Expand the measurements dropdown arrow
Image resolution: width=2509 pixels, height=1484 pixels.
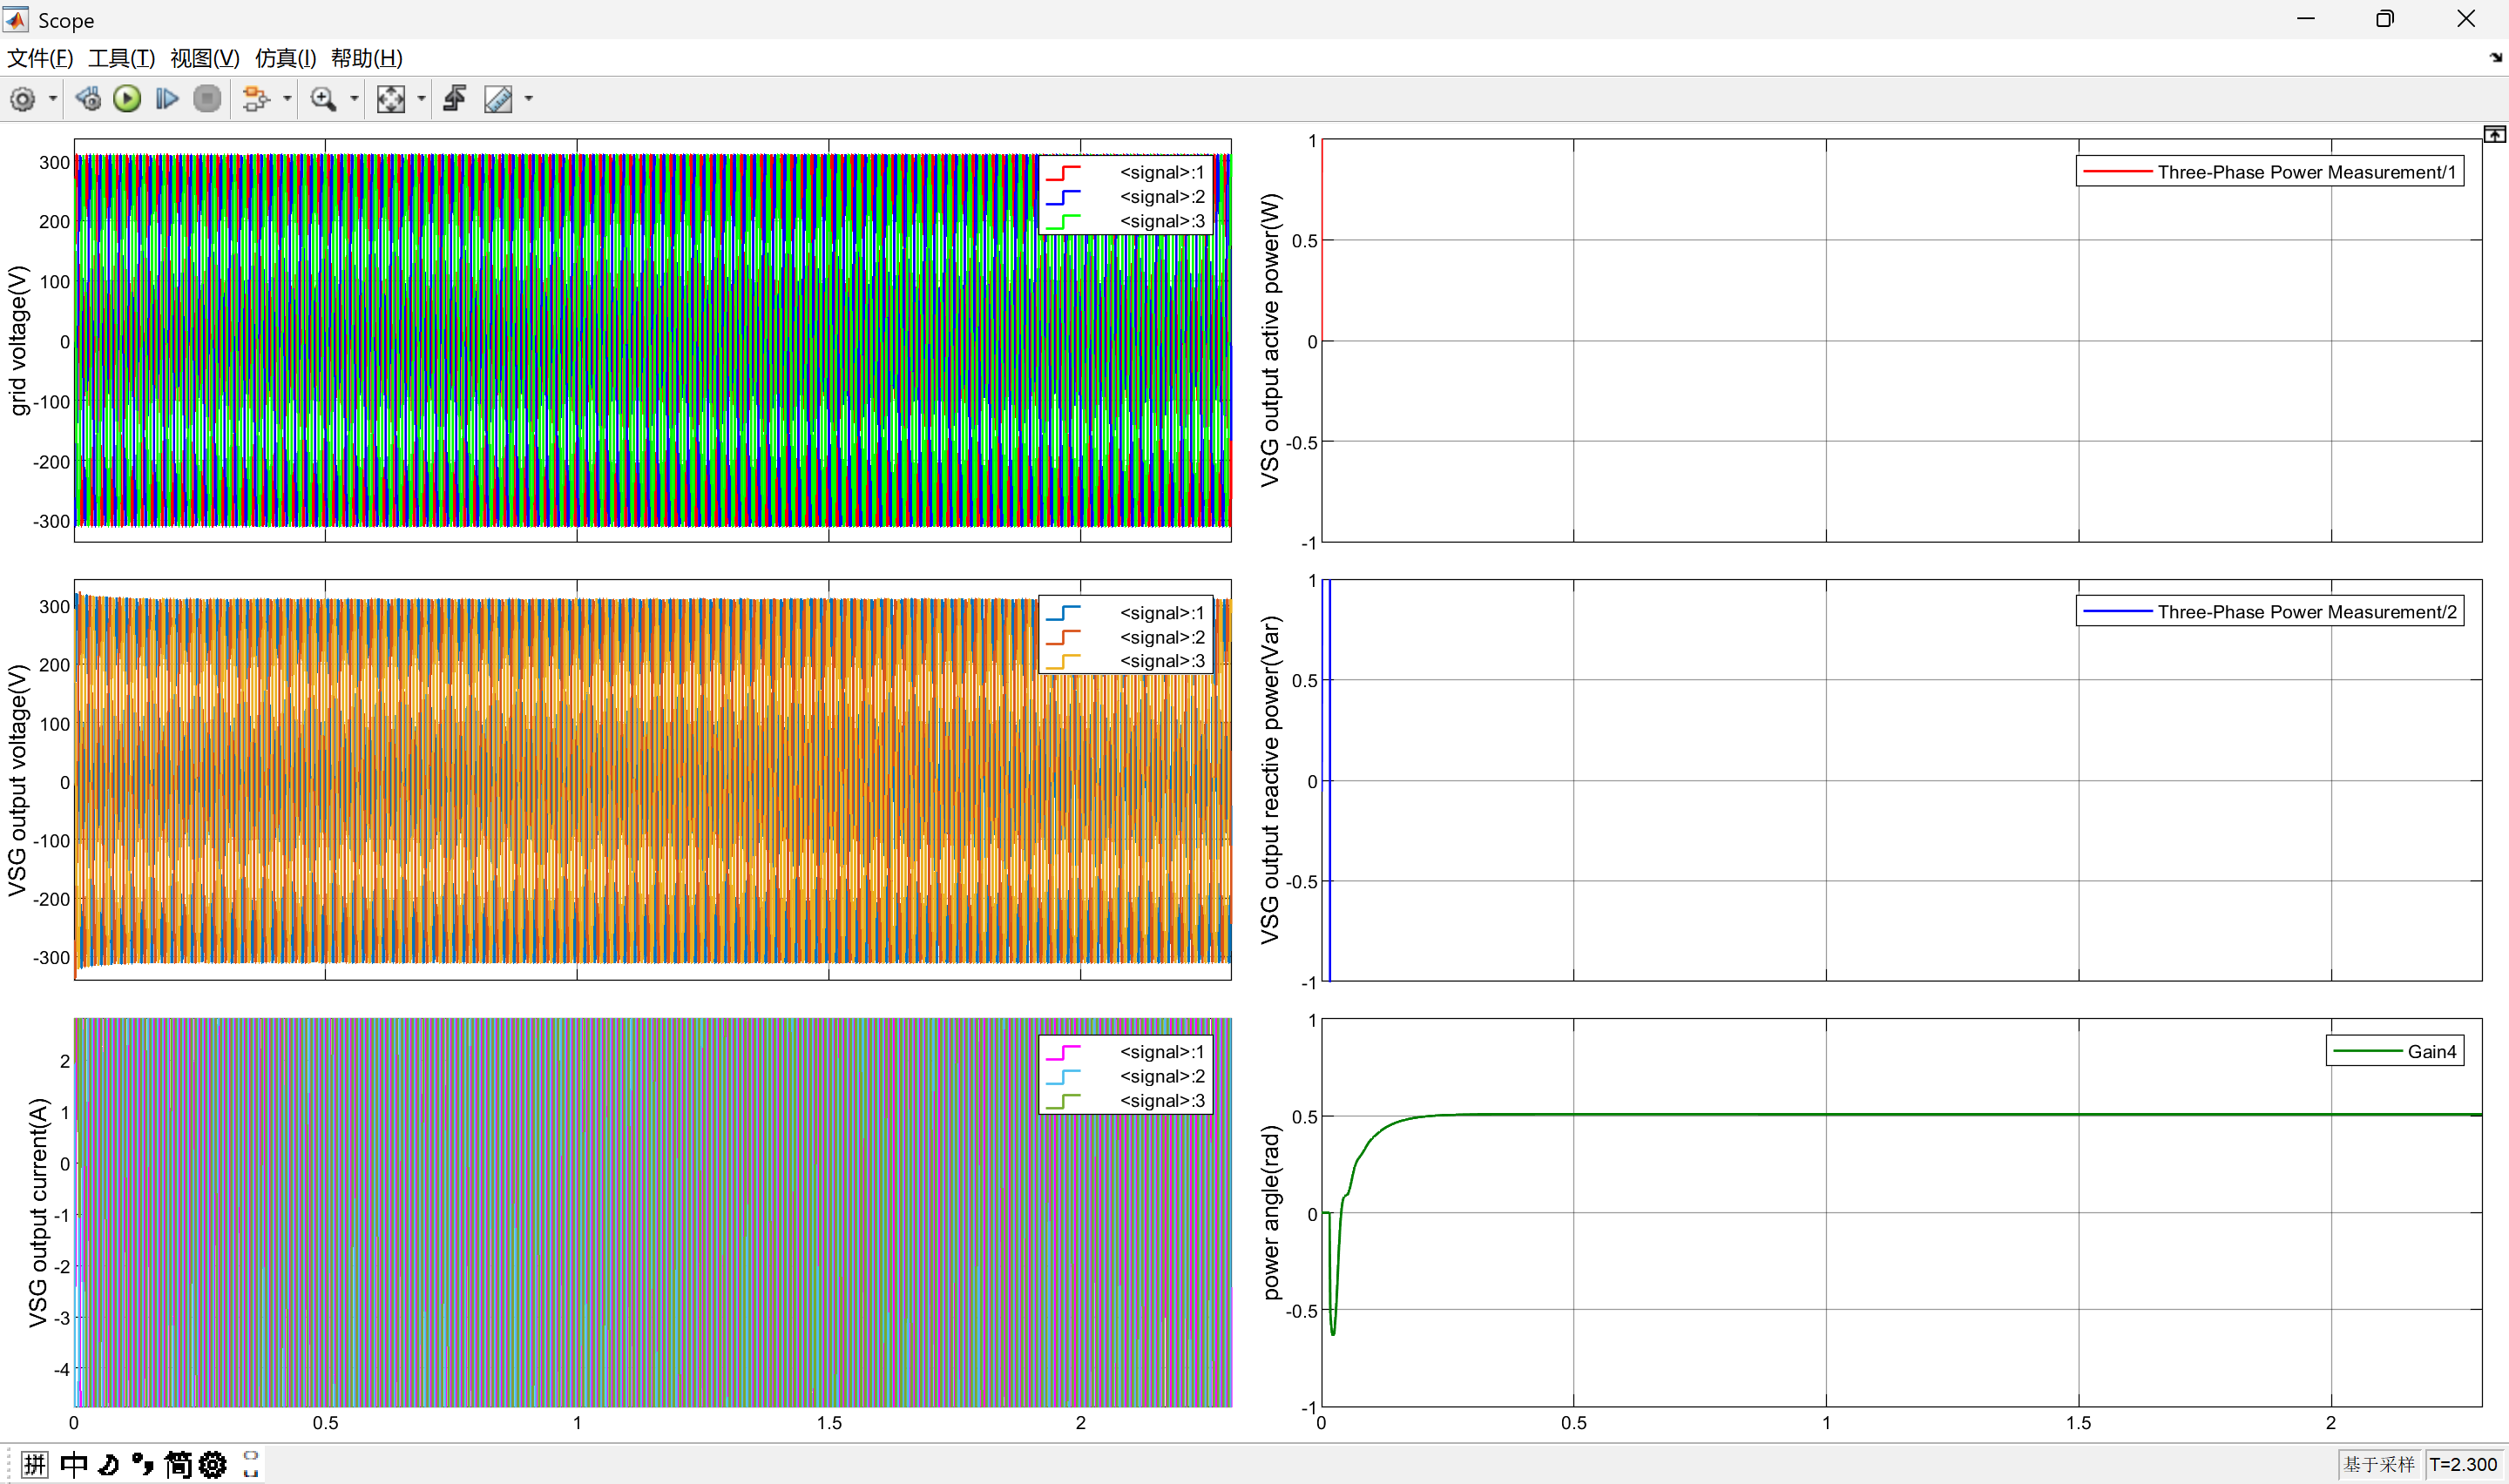pyautogui.click(x=529, y=99)
